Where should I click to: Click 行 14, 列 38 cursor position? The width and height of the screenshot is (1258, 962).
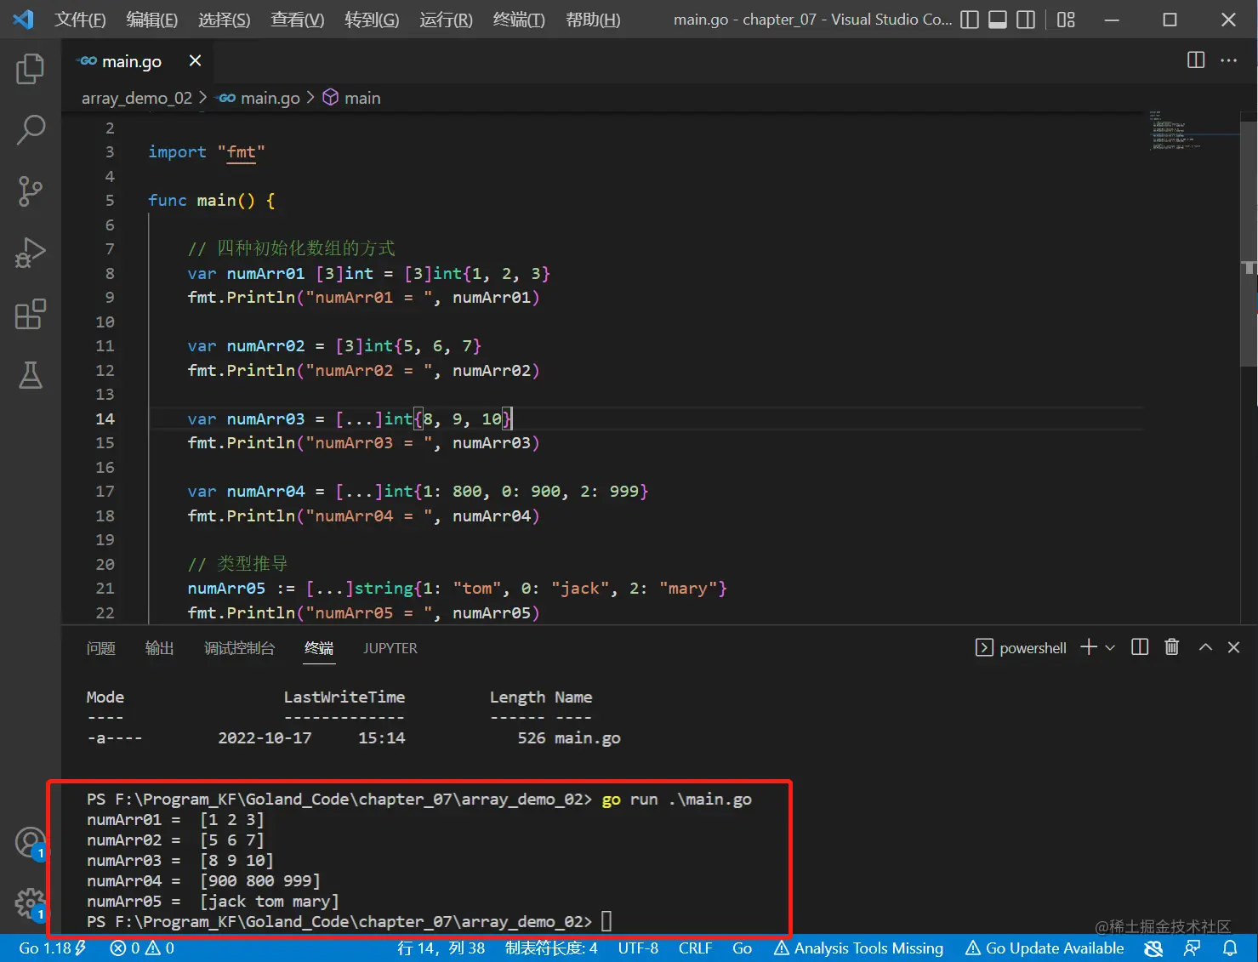point(441,948)
